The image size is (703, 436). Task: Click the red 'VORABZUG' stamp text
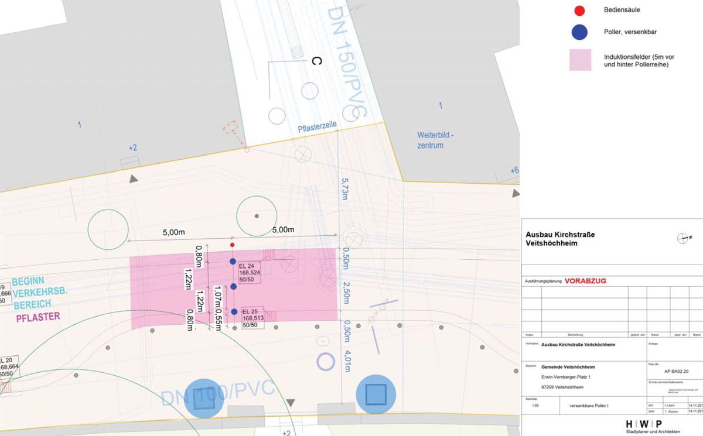click(x=585, y=281)
